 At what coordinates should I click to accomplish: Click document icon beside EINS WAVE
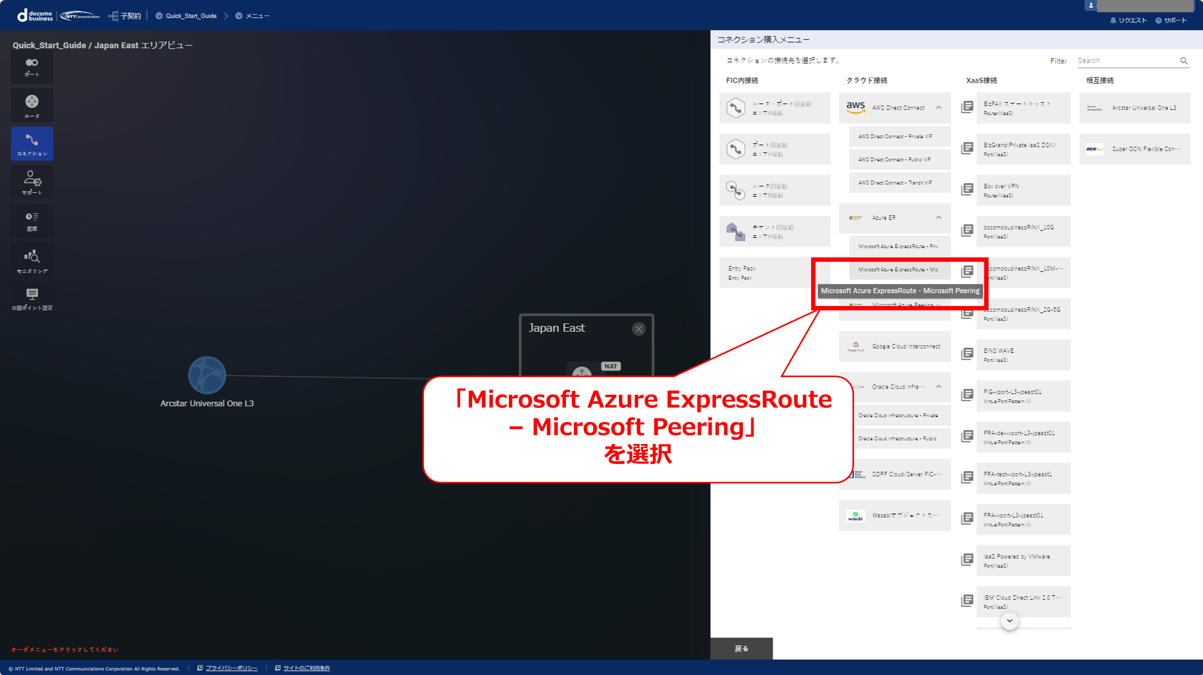click(x=967, y=354)
